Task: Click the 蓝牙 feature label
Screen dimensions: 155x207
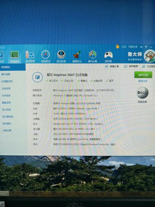Action: click(111, 81)
